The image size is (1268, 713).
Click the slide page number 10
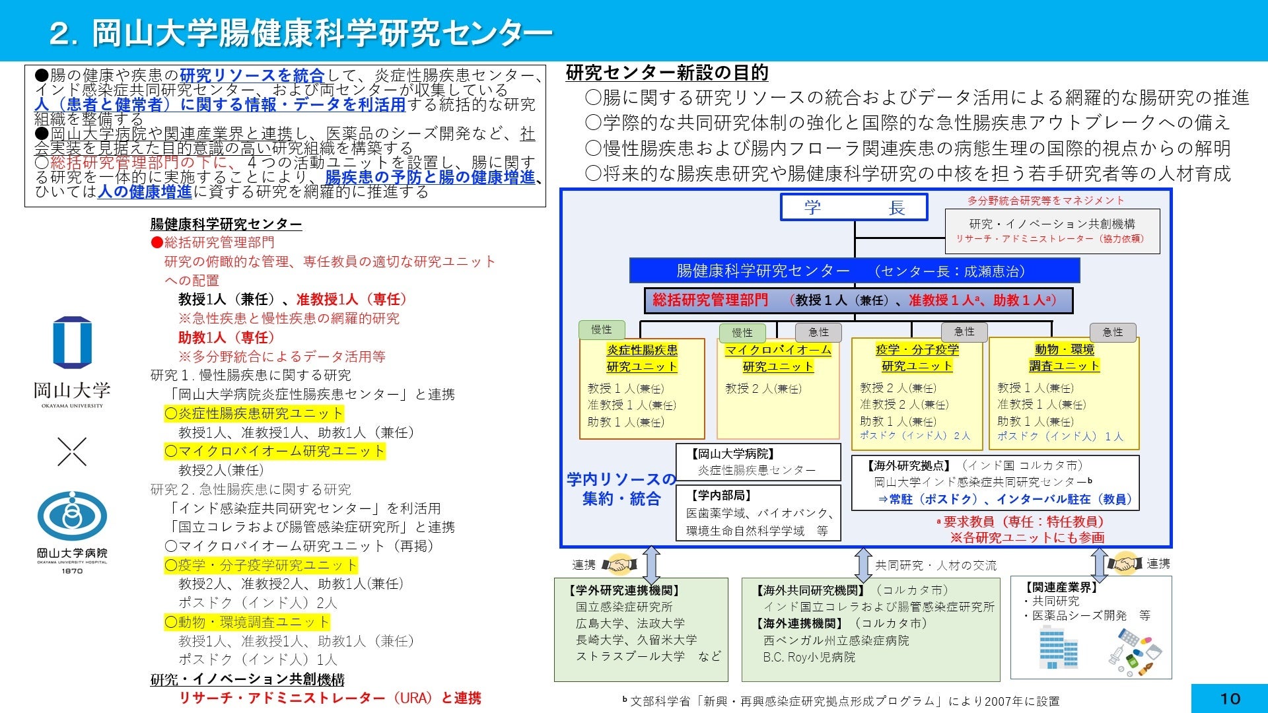click(1229, 698)
